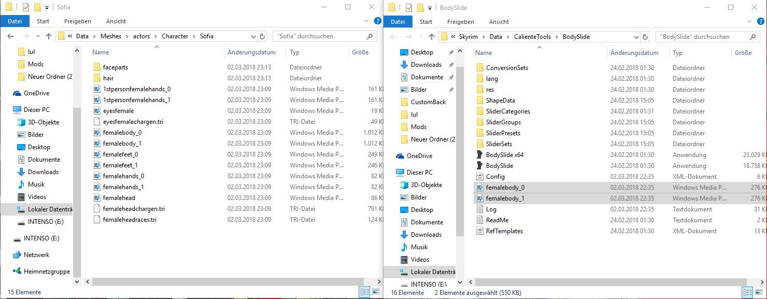Select femalefeet_1 file
Viewport: 767px width, 299px height.
120,165
